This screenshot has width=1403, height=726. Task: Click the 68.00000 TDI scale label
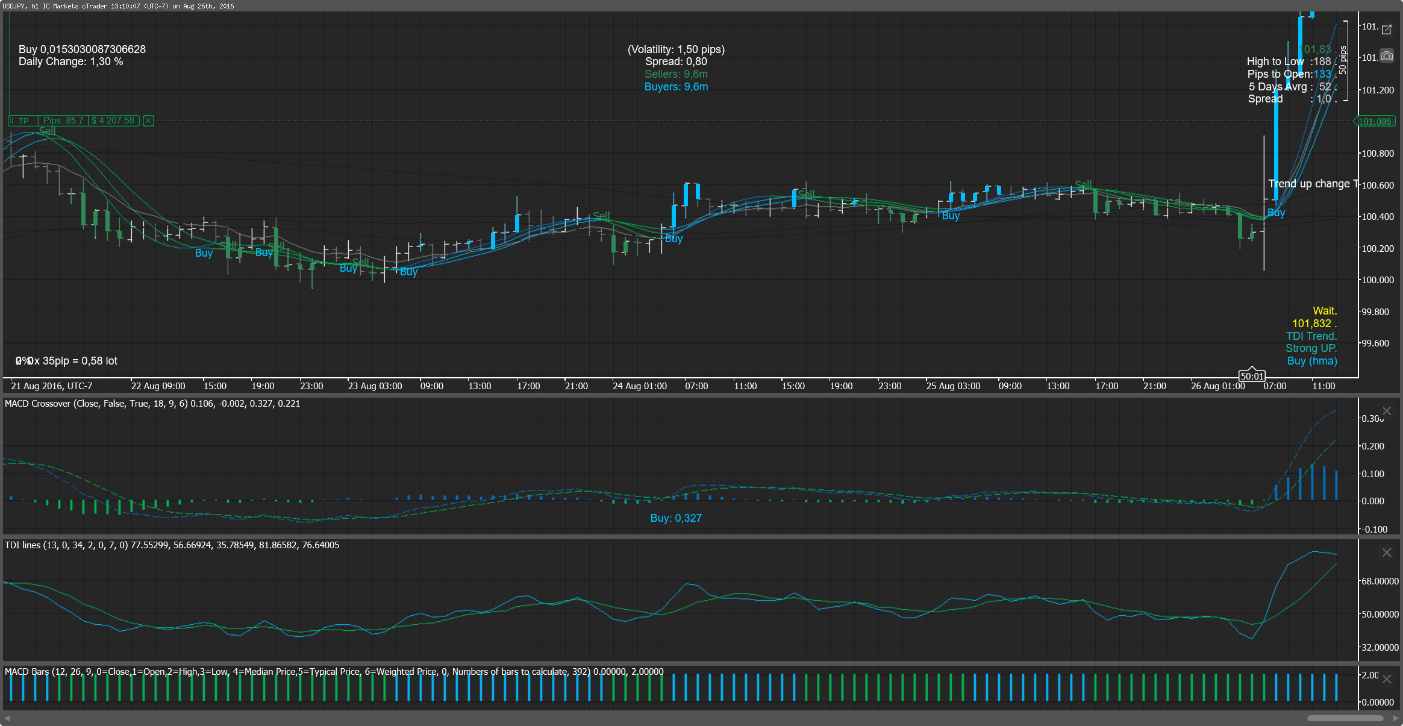1380,581
